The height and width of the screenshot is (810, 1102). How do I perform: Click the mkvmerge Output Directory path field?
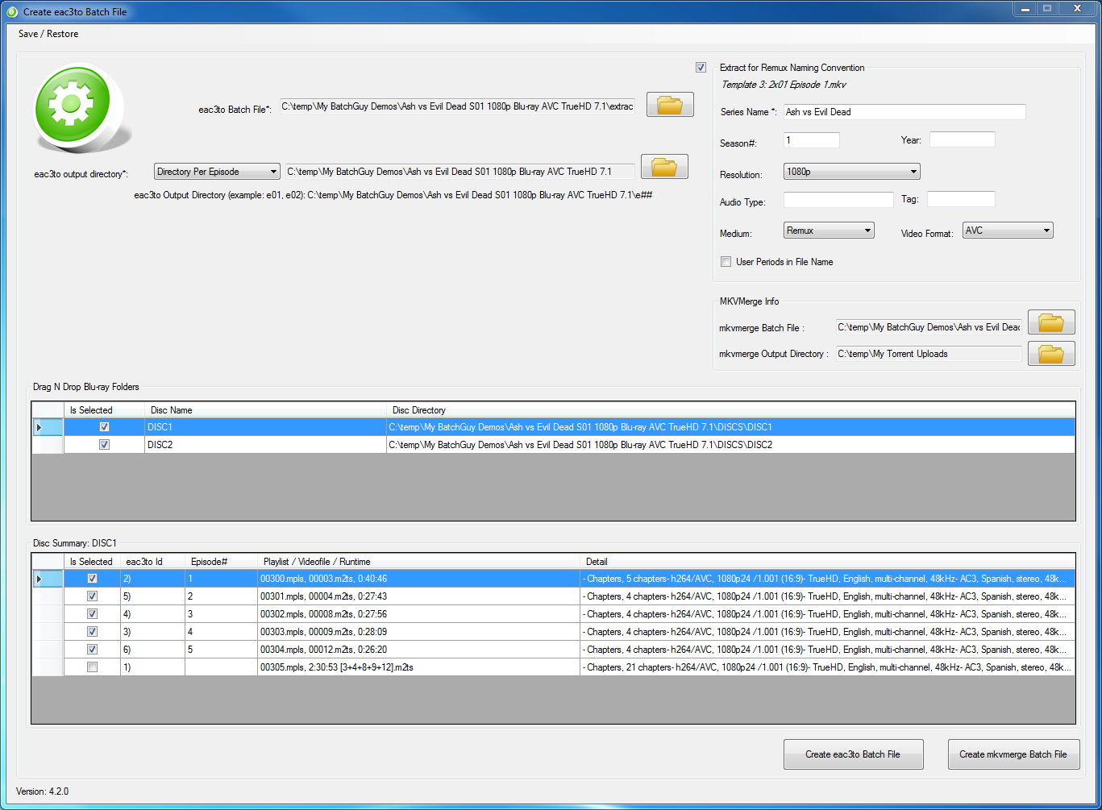[x=929, y=354]
